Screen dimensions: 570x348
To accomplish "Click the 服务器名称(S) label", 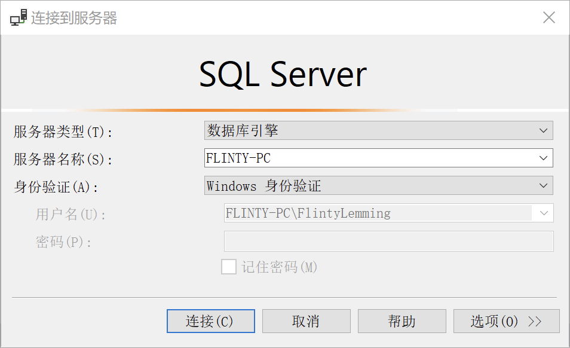I will coord(63,159).
